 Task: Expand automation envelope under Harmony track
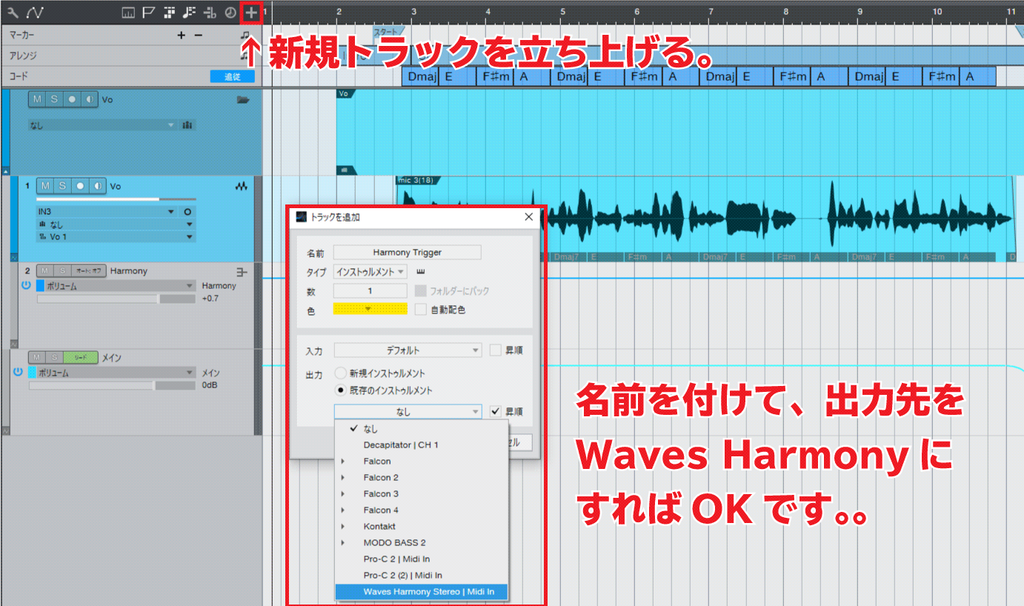tap(15, 344)
